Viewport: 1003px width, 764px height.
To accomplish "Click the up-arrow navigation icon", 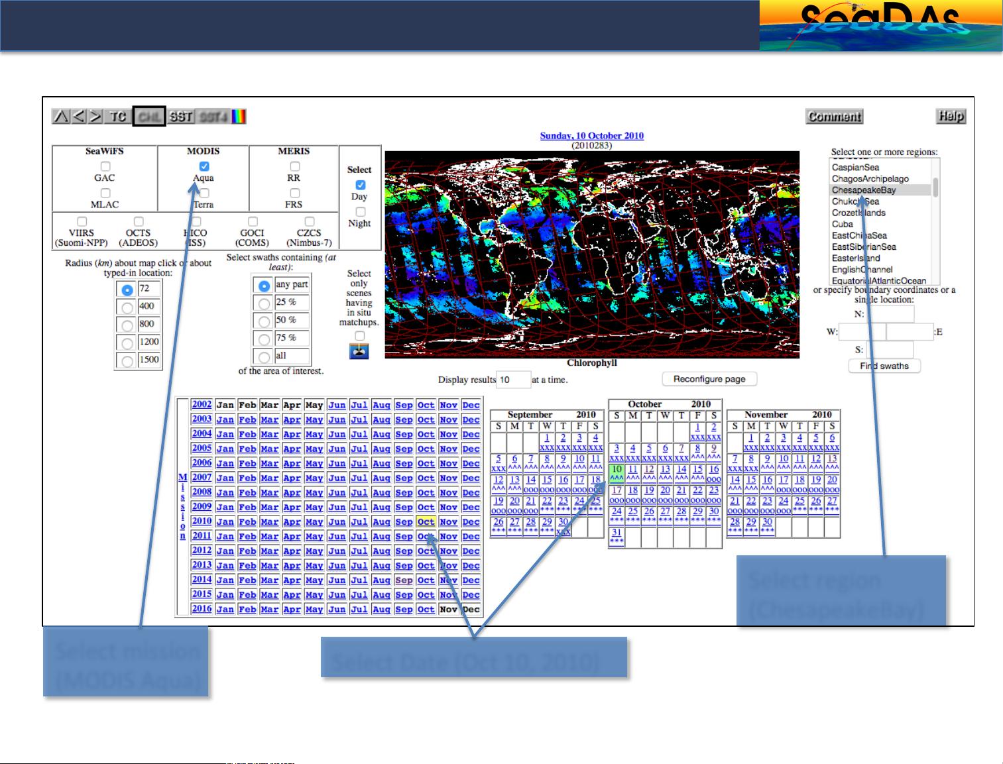I will tap(60, 117).
